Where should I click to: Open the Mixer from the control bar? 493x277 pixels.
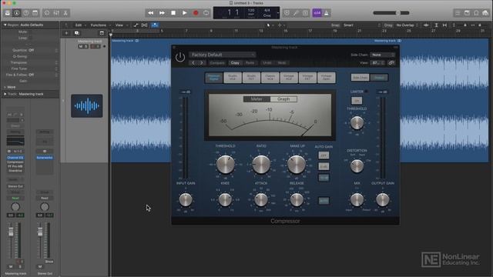[x=56, y=13]
